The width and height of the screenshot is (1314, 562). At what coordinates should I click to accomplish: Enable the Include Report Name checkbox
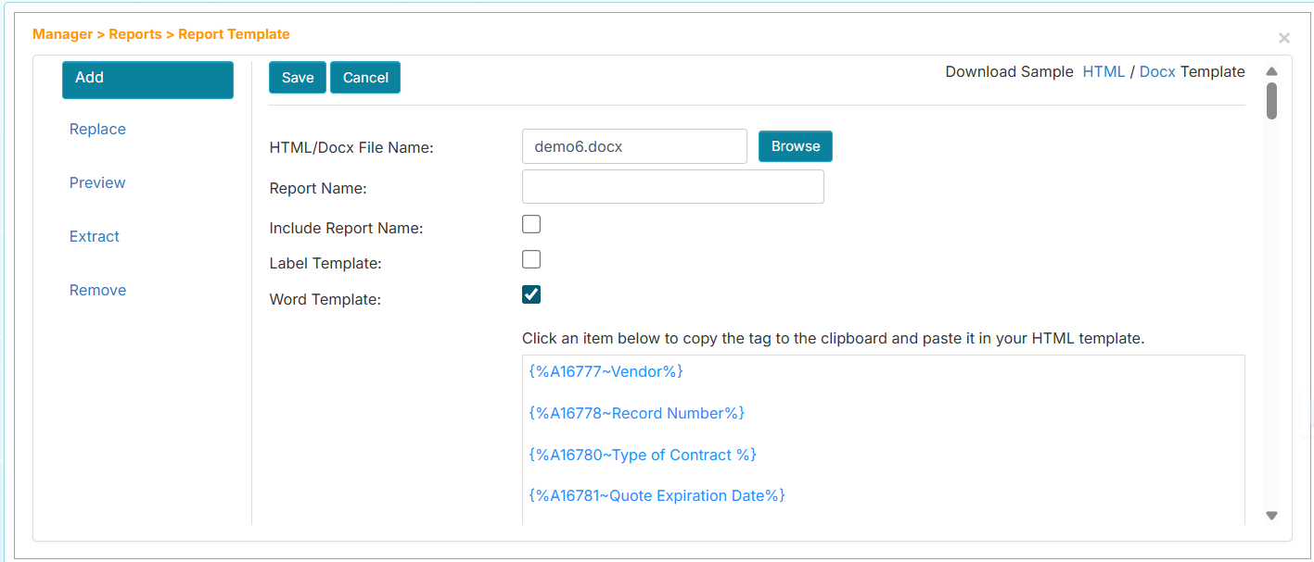click(x=531, y=224)
